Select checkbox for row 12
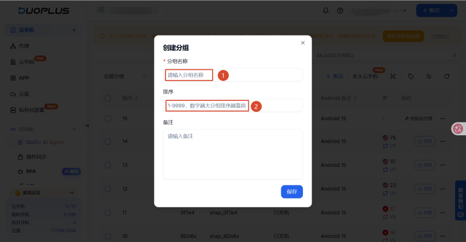 pyautogui.click(x=108, y=189)
